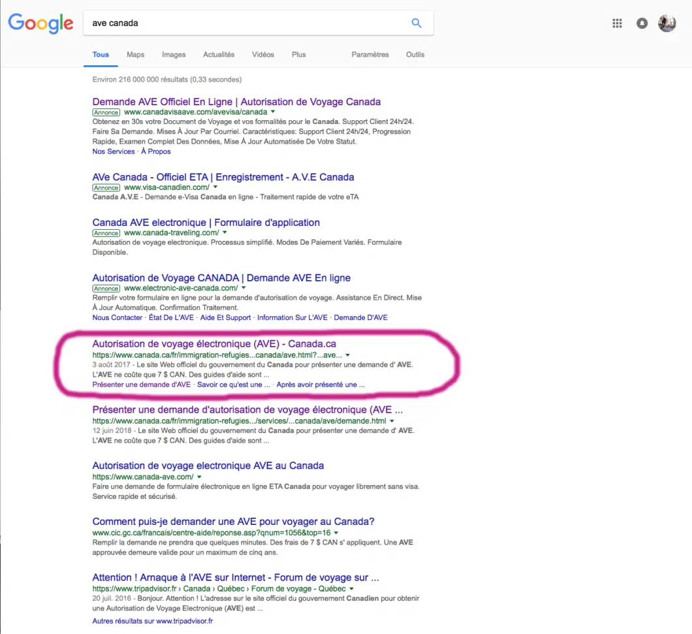Click the 'À Propos' sitelink
Image resolution: width=692 pixels, height=634 pixels.
(156, 151)
